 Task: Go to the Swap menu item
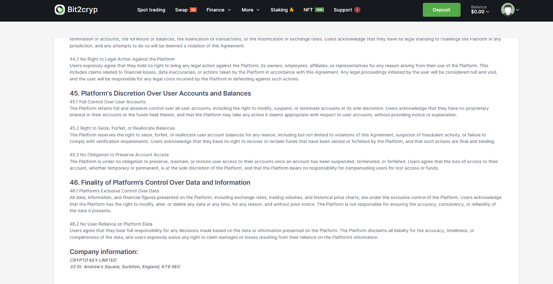(181, 10)
